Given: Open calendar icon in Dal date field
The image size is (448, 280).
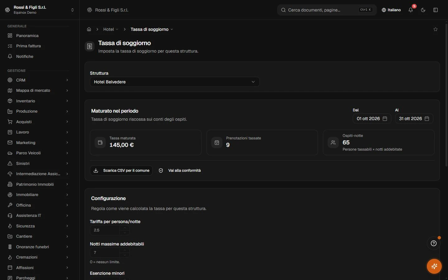Looking at the screenshot, I should [x=385, y=119].
